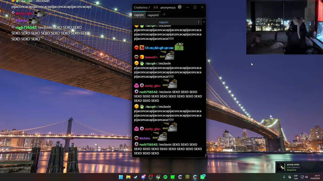Image resolution: width=323 pixels, height=181 pixels.
Task: Open Steam from the taskbar
Action: (x=136, y=177)
